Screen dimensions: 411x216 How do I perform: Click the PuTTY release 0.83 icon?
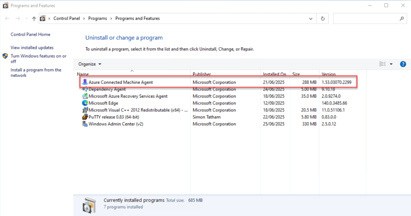[x=85, y=117]
